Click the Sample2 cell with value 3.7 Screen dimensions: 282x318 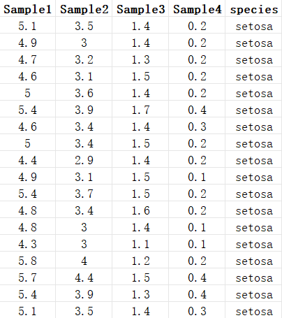pyautogui.click(x=84, y=193)
